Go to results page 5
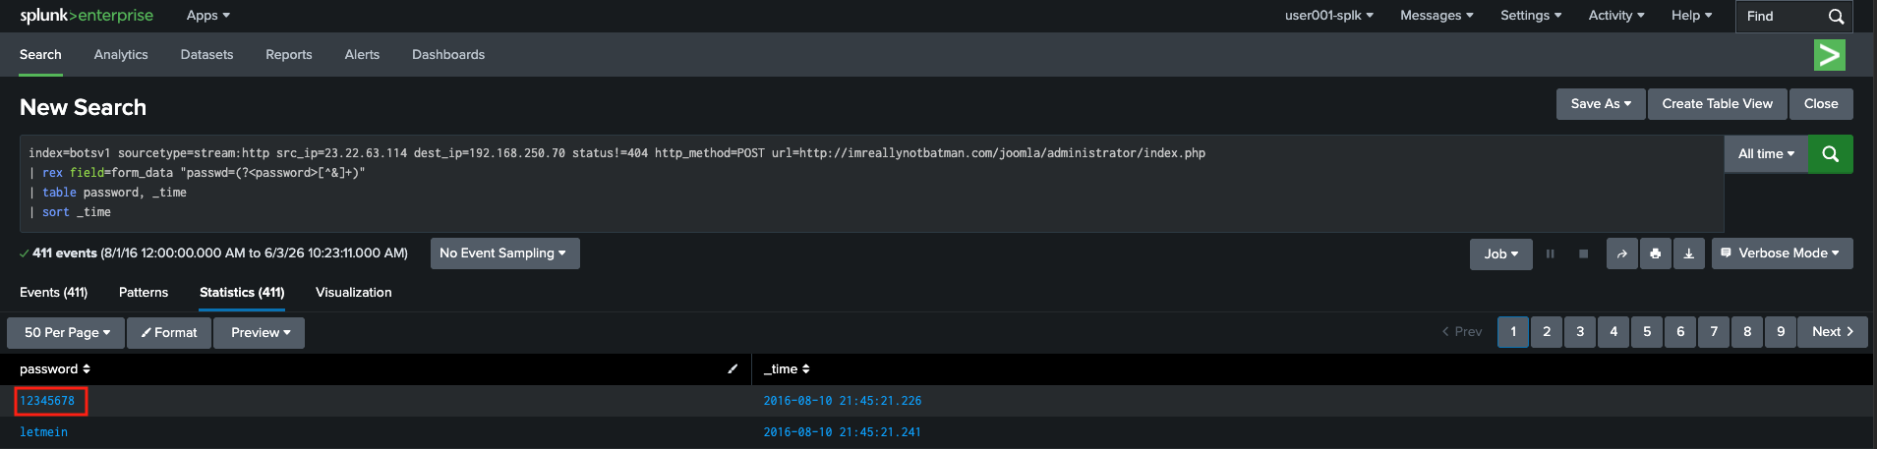 point(1647,332)
